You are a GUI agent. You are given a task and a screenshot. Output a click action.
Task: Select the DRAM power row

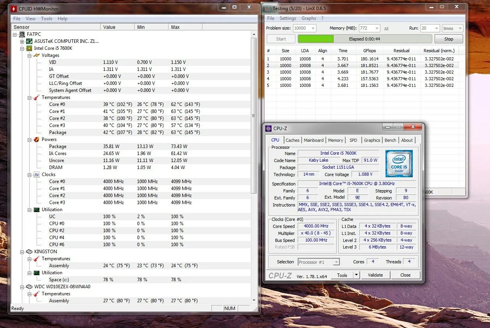tap(131, 168)
